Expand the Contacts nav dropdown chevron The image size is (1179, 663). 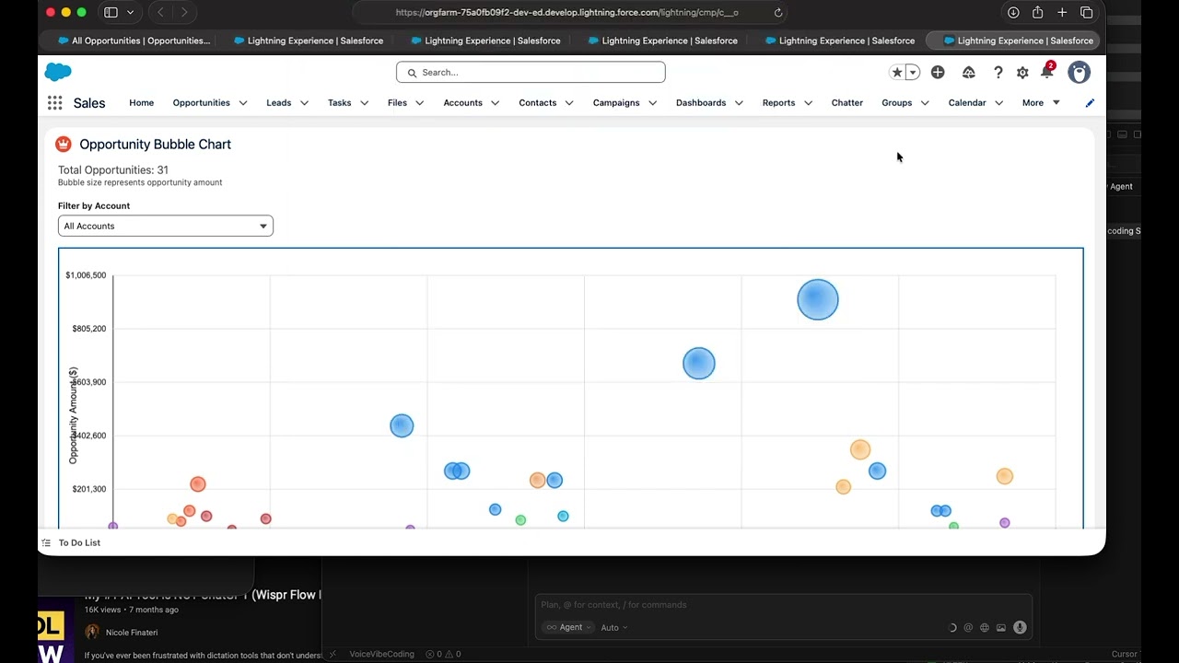tap(569, 103)
